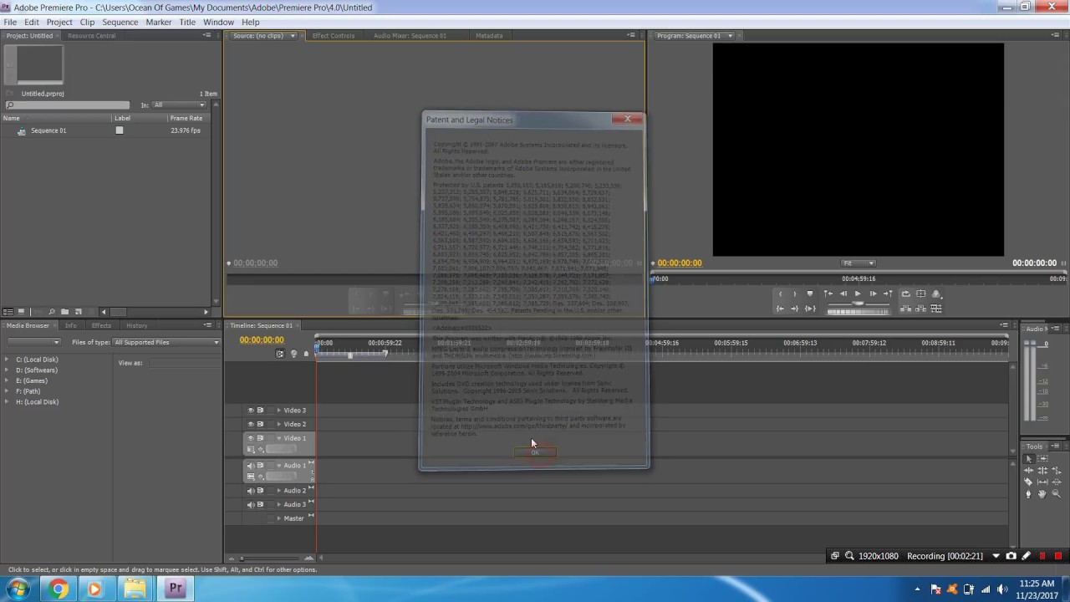Viewport: 1070px width, 602px height.
Task: Switch to the History tab
Action: pos(137,325)
